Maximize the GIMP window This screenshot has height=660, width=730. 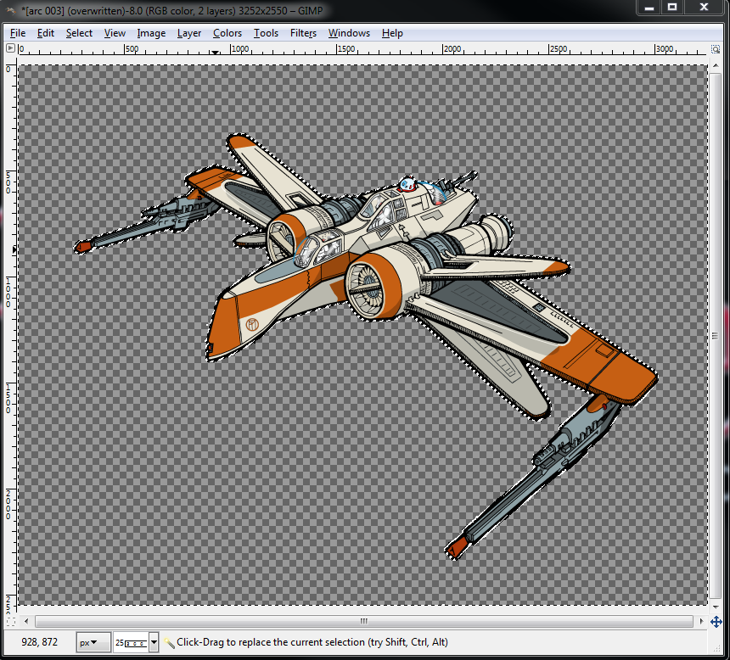tap(671, 8)
